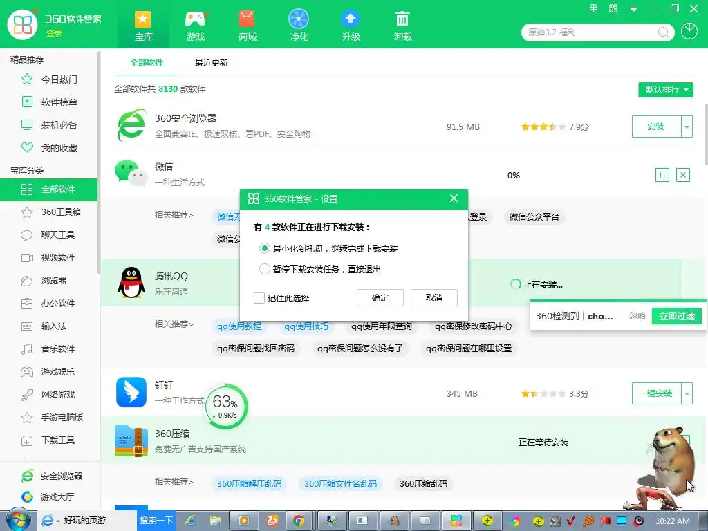Click the search input field
The width and height of the screenshot is (708, 531).
[x=592, y=32]
